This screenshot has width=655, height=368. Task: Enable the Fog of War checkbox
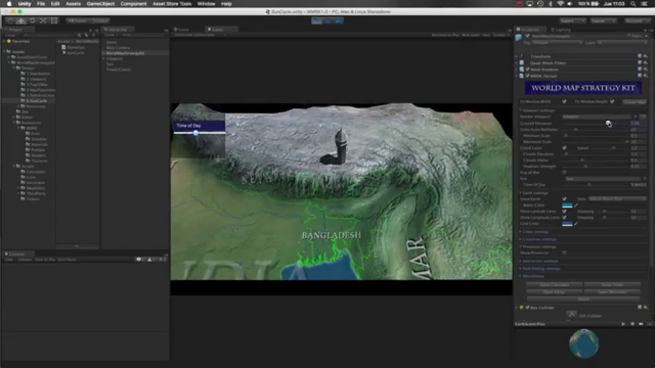pos(565,172)
